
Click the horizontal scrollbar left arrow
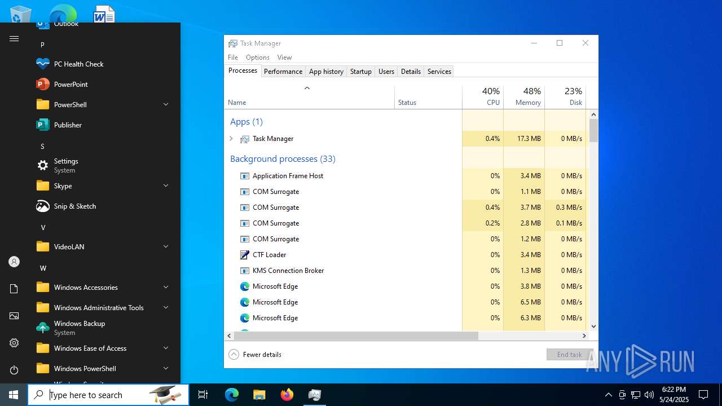pos(229,336)
